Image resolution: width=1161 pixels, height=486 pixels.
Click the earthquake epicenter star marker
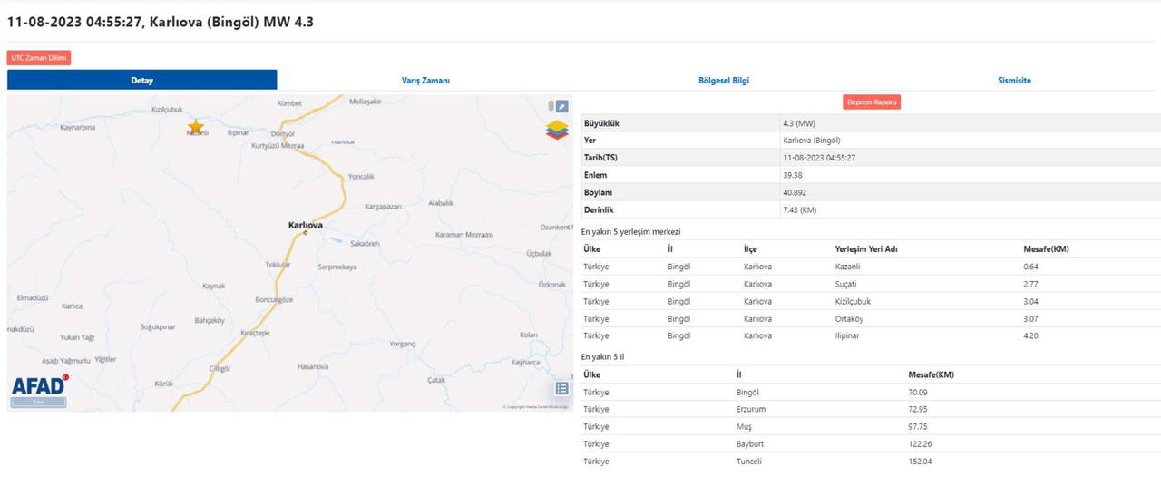[195, 127]
